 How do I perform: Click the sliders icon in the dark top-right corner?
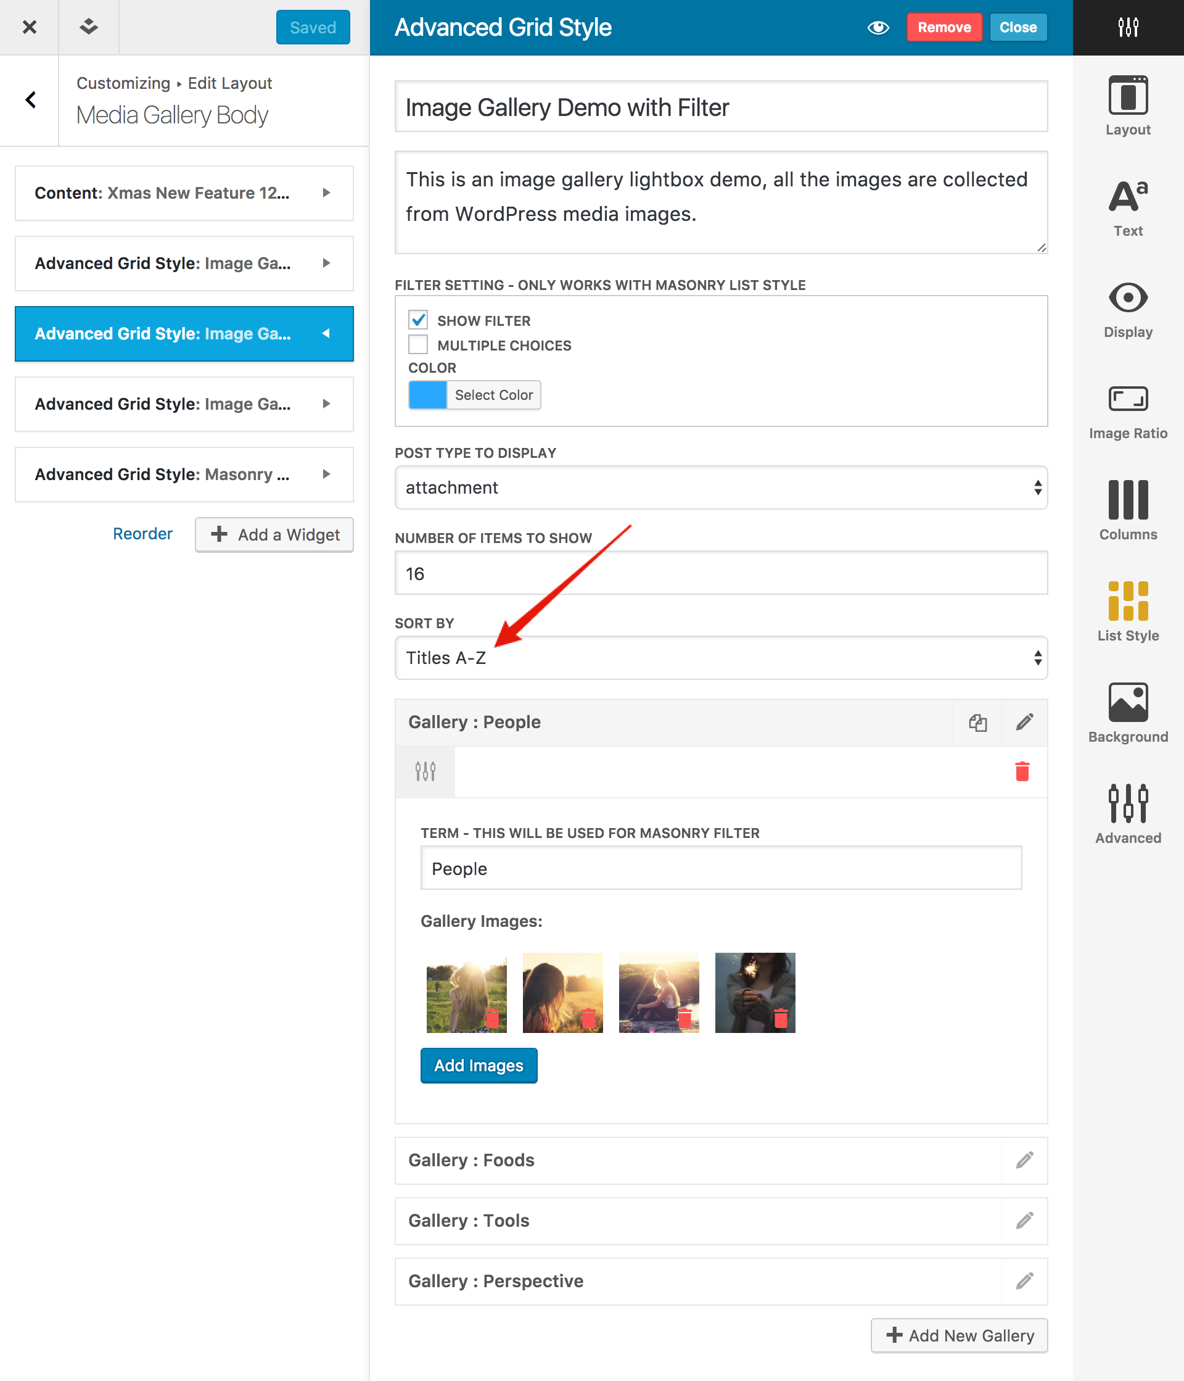coord(1128,27)
